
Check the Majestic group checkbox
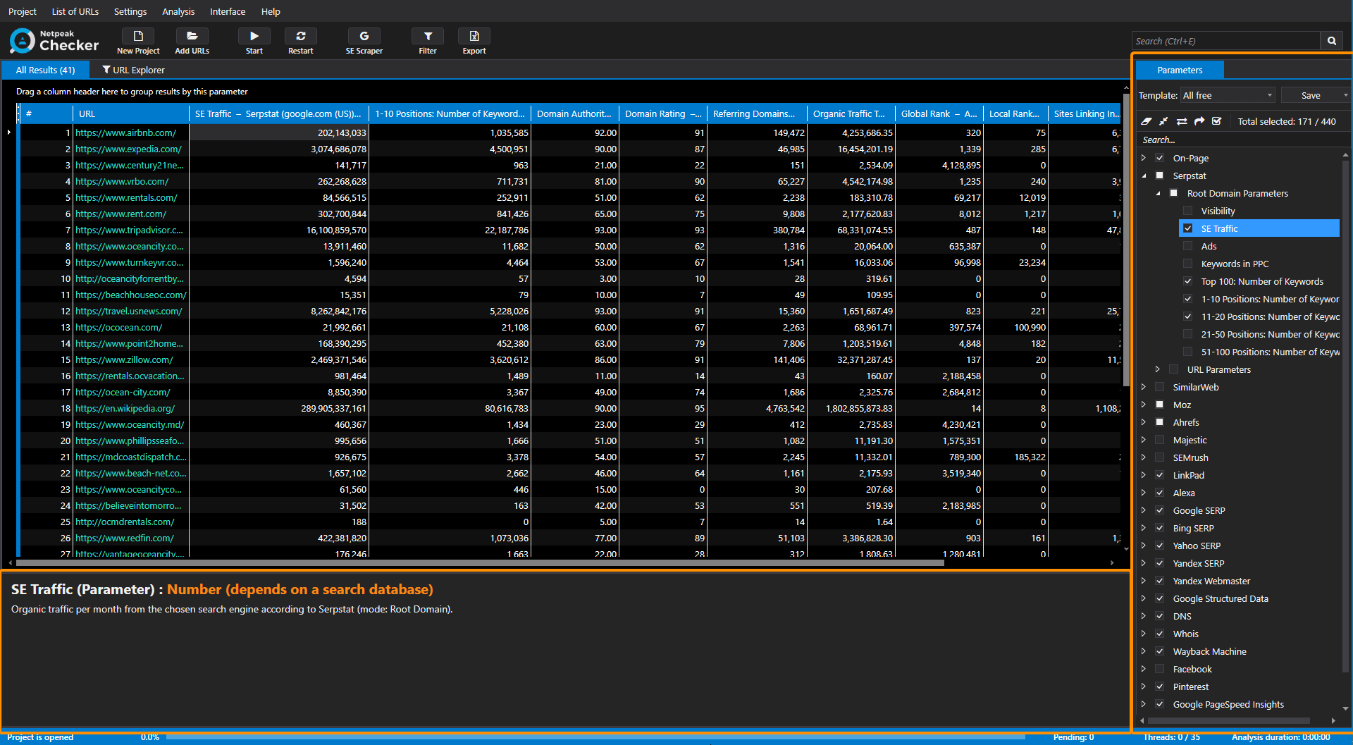click(1160, 440)
